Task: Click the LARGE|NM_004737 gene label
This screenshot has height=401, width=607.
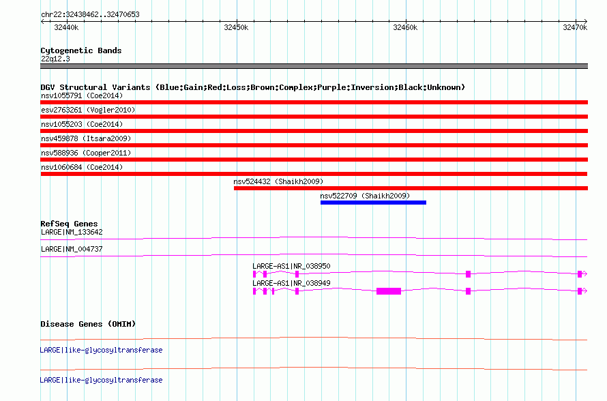Action: click(72, 250)
